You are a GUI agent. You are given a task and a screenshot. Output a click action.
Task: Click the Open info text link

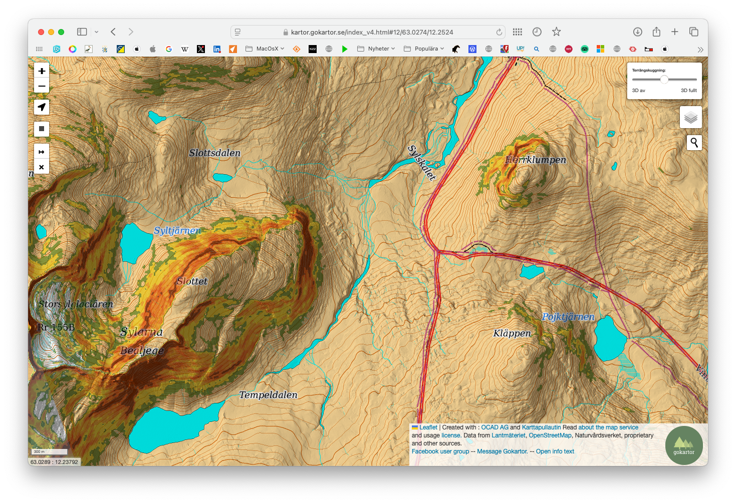click(555, 451)
